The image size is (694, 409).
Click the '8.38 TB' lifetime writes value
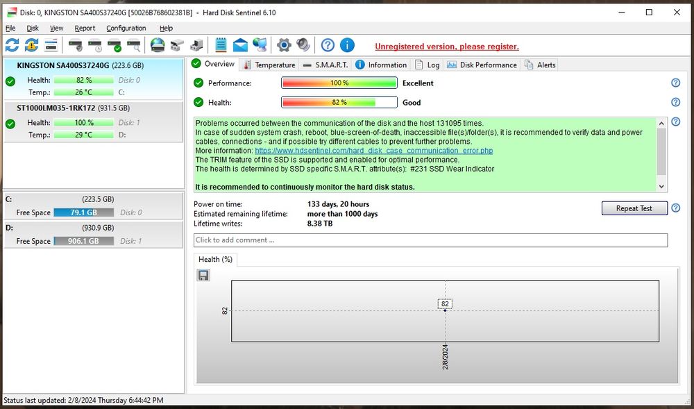point(320,224)
